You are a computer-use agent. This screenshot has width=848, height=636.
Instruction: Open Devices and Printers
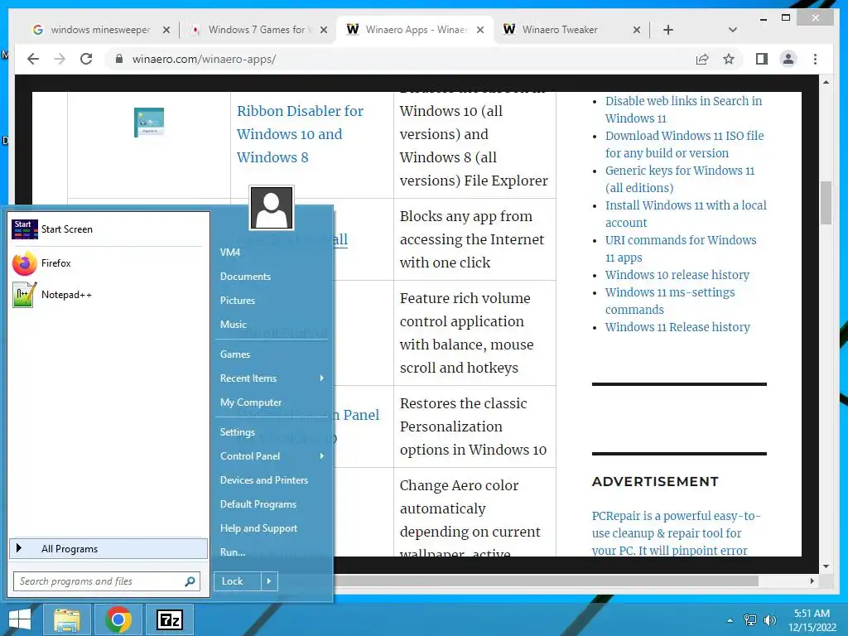264,480
